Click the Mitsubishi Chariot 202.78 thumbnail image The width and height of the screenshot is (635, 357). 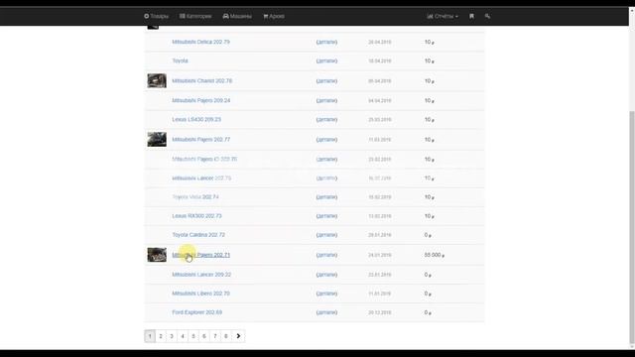[157, 80]
